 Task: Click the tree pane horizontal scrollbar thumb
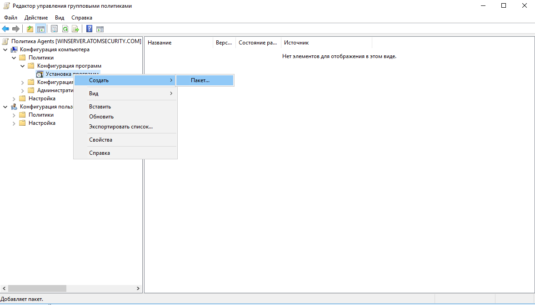coord(37,288)
